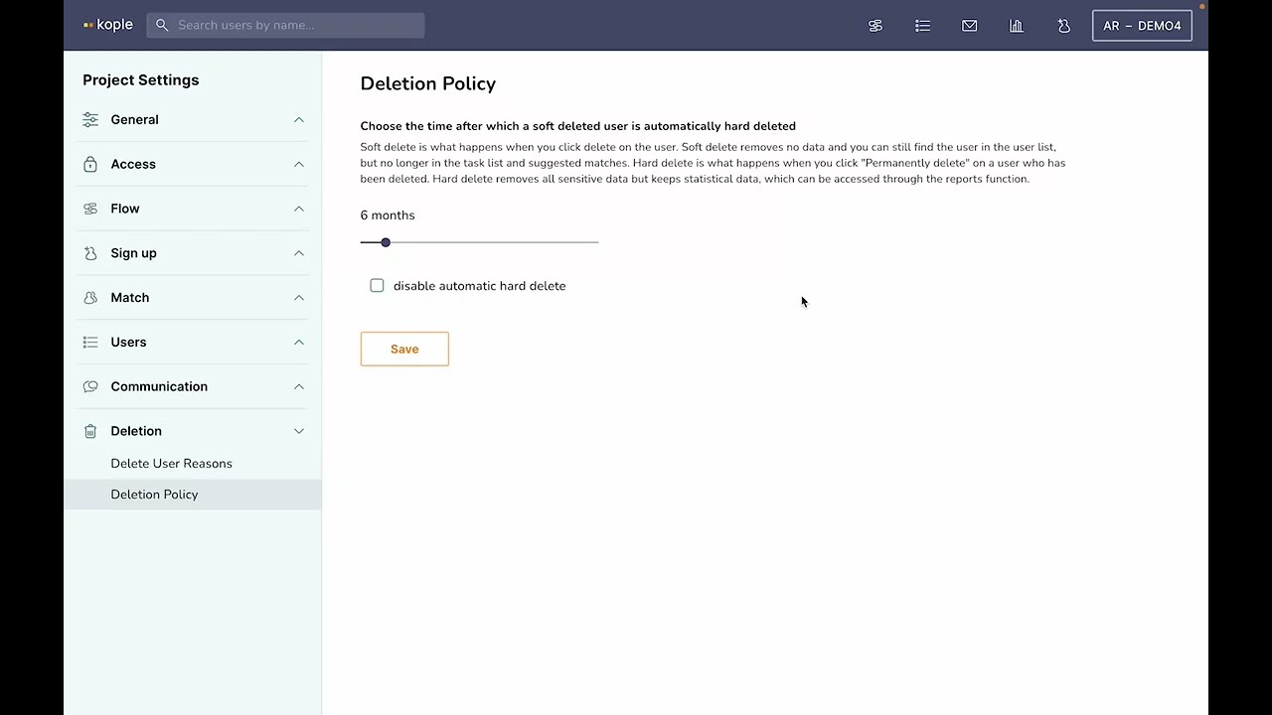The height and width of the screenshot is (715, 1272).
Task: Expand the Flow section chevron
Action: pos(299,209)
